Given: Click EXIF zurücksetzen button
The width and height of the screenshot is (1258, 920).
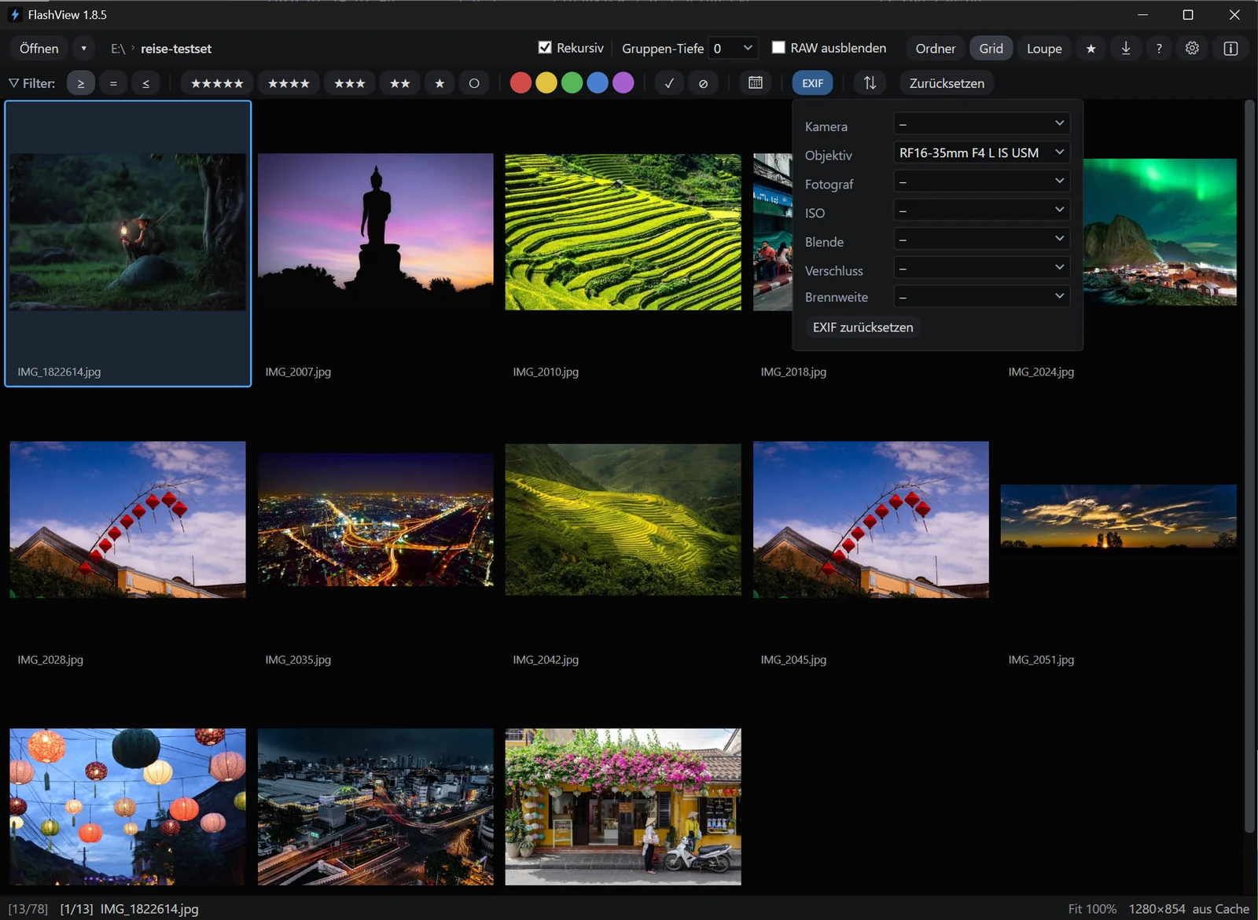Looking at the screenshot, I should click(x=863, y=328).
